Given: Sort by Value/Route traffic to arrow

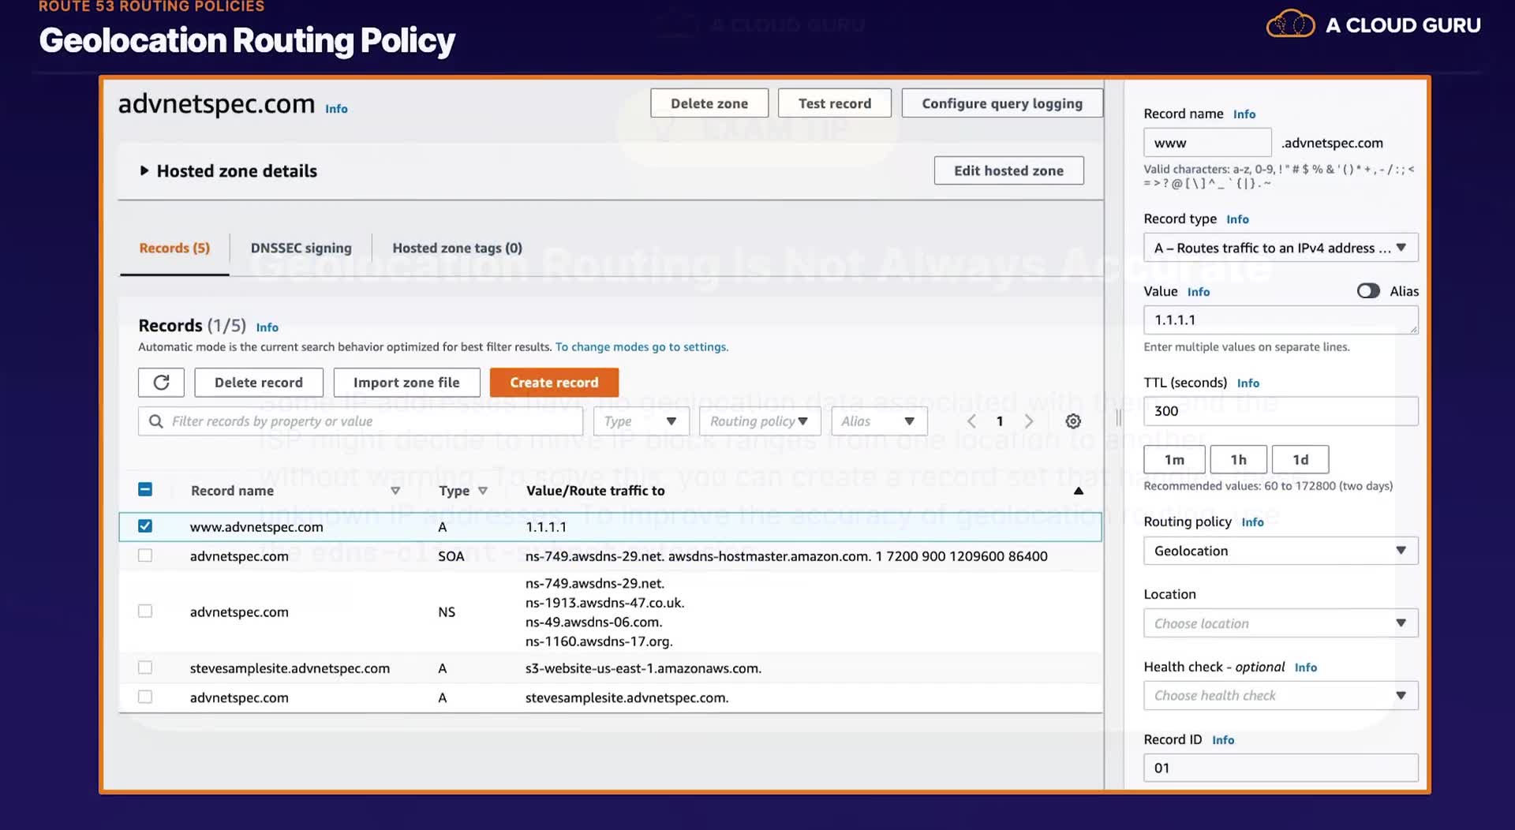Looking at the screenshot, I should [1079, 491].
